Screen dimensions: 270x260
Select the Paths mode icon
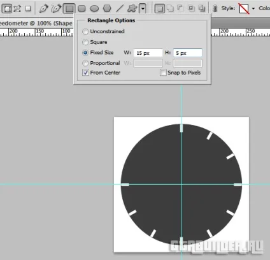tap(17, 9)
